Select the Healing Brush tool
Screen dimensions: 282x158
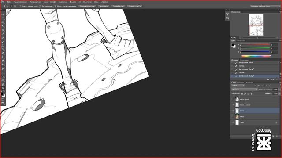(3, 38)
